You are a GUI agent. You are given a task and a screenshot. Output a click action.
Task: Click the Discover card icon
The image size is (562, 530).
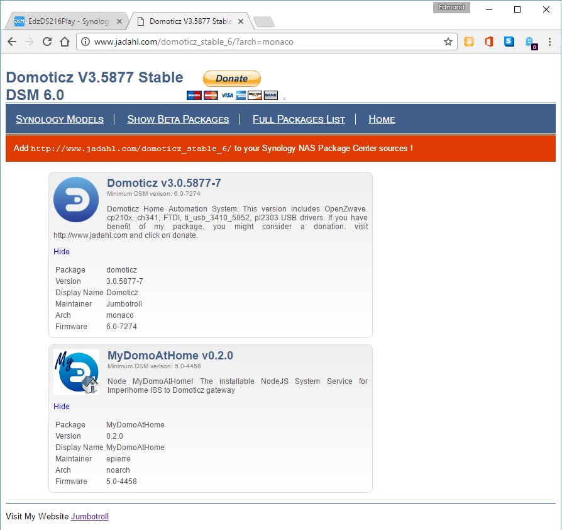[x=255, y=95]
